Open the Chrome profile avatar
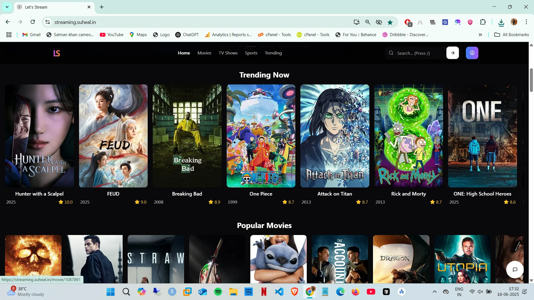 pyautogui.click(x=514, y=22)
